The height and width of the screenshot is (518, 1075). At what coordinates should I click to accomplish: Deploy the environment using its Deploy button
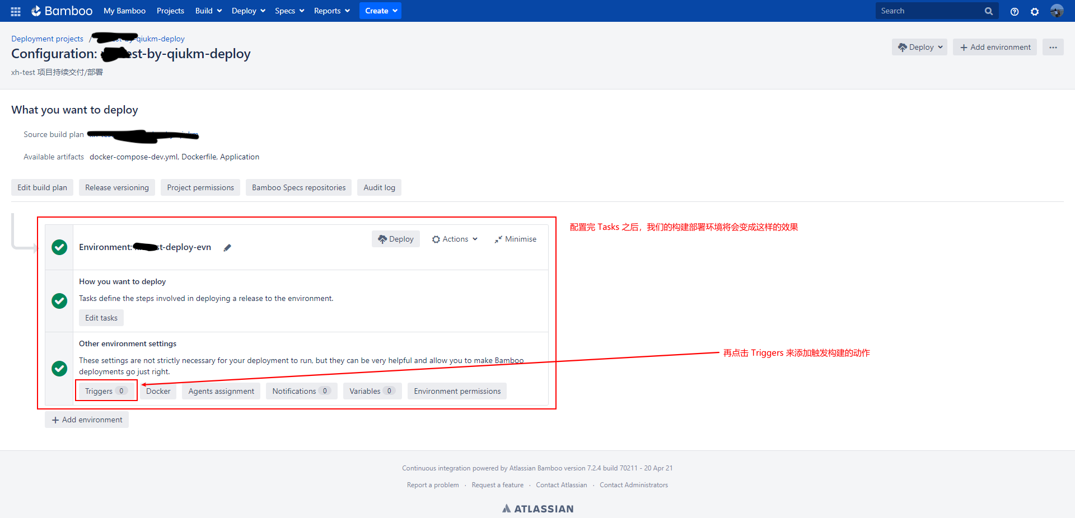[395, 239]
